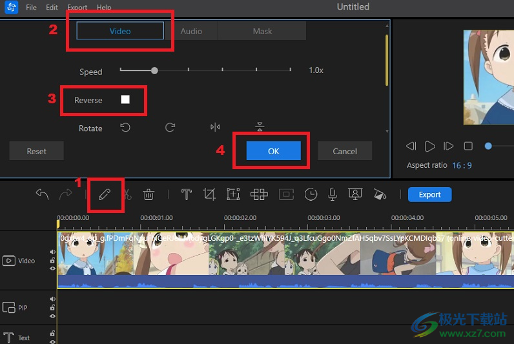The image size is (514, 344).
Task: Click the Redo arrow in the toolbar
Action: [x=66, y=194]
